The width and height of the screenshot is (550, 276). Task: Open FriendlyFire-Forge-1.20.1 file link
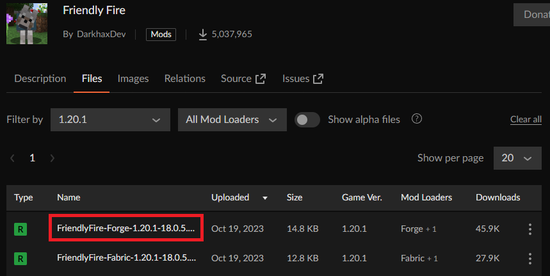click(126, 229)
